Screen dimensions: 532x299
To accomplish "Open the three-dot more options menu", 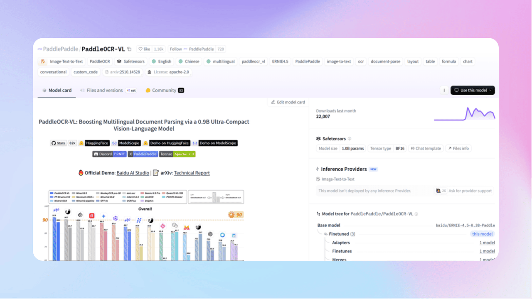I will coord(444,90).
